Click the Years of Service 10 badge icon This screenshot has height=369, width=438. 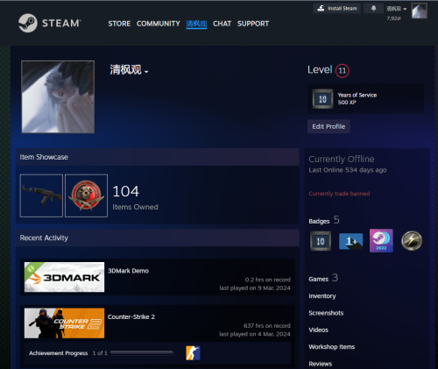322,99
